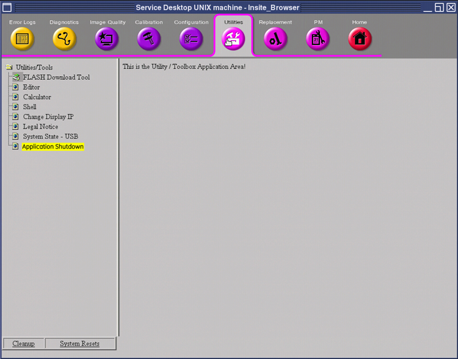This screenshot has width=458, height=359.
Task: Open the Image Quality icon
Action: click(107, 39)
